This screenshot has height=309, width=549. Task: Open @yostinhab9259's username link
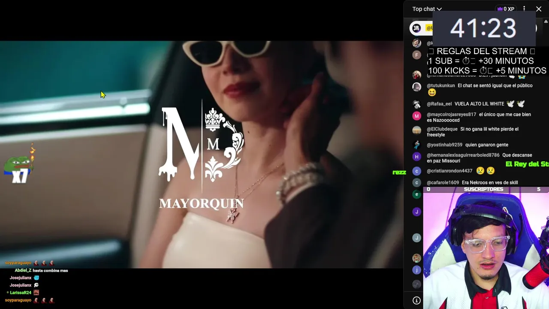444,145
